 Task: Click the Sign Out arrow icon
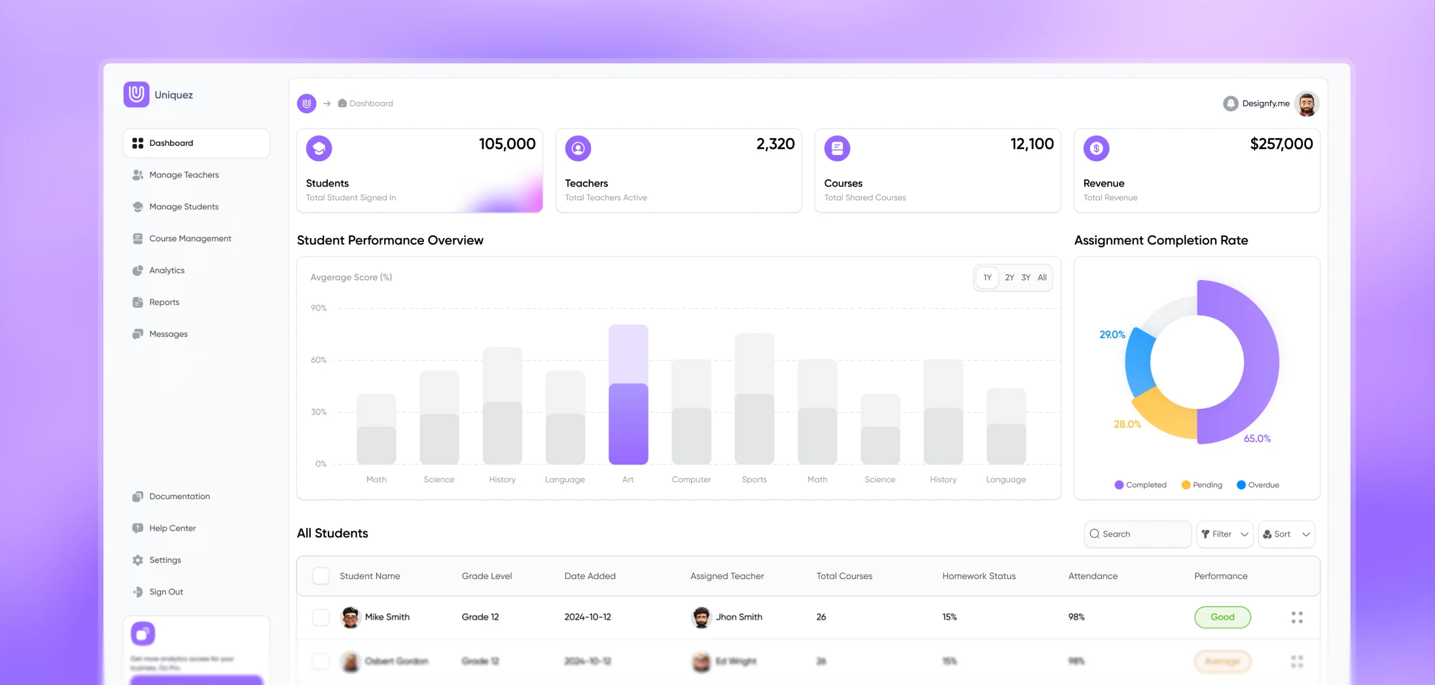click(137, 592)
